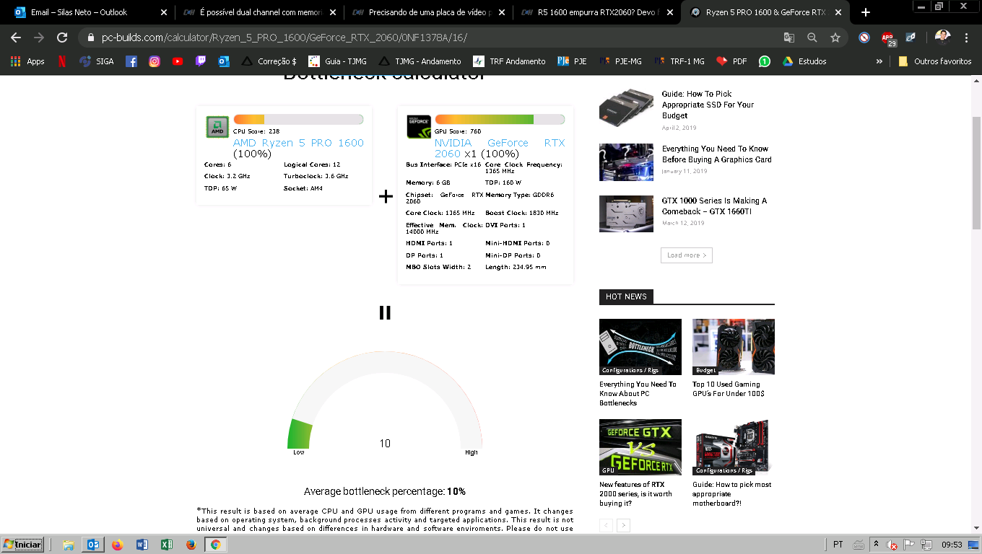Open the Guia - TJMG bookmark
Screen dimensions: 982x554
[337, 61]
